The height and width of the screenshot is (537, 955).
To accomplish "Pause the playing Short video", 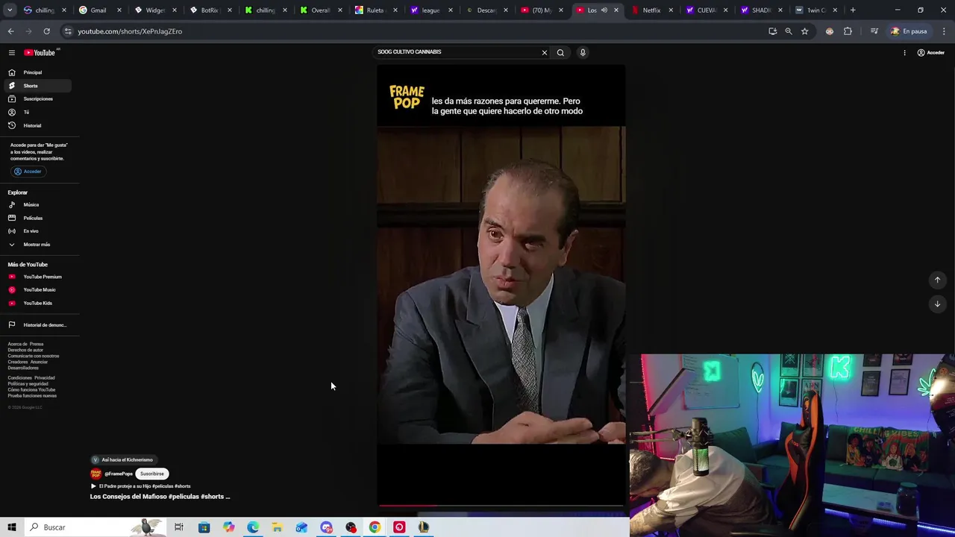I will click(501, 285).
